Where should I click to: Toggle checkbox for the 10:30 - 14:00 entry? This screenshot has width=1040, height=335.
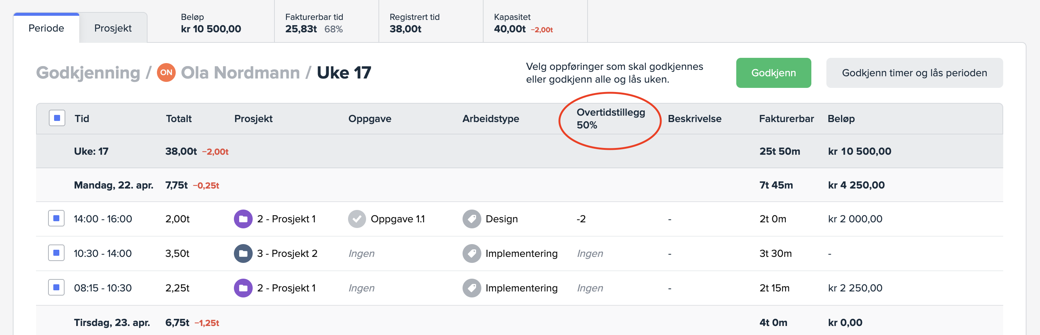(56, 253)
